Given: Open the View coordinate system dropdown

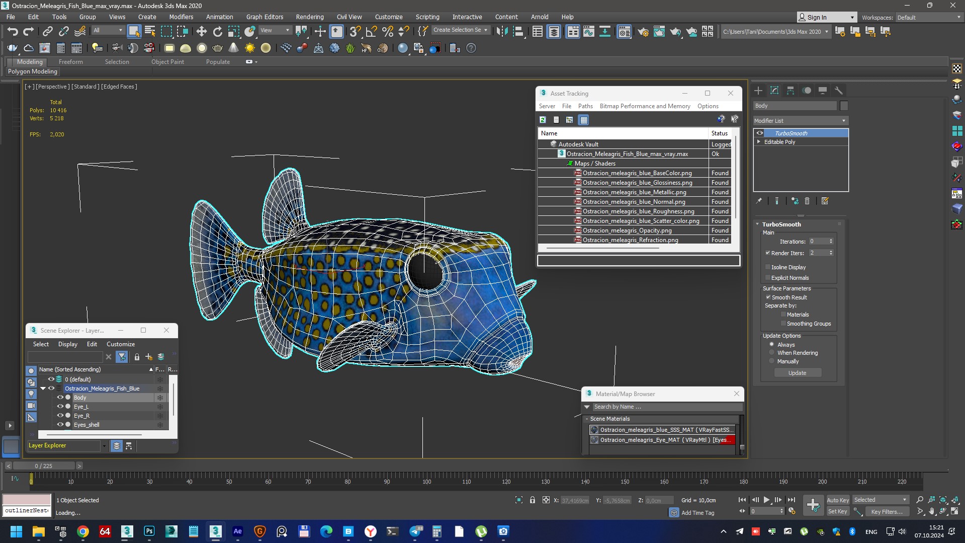Looking at the screenshot, I should tap(275, 30).
